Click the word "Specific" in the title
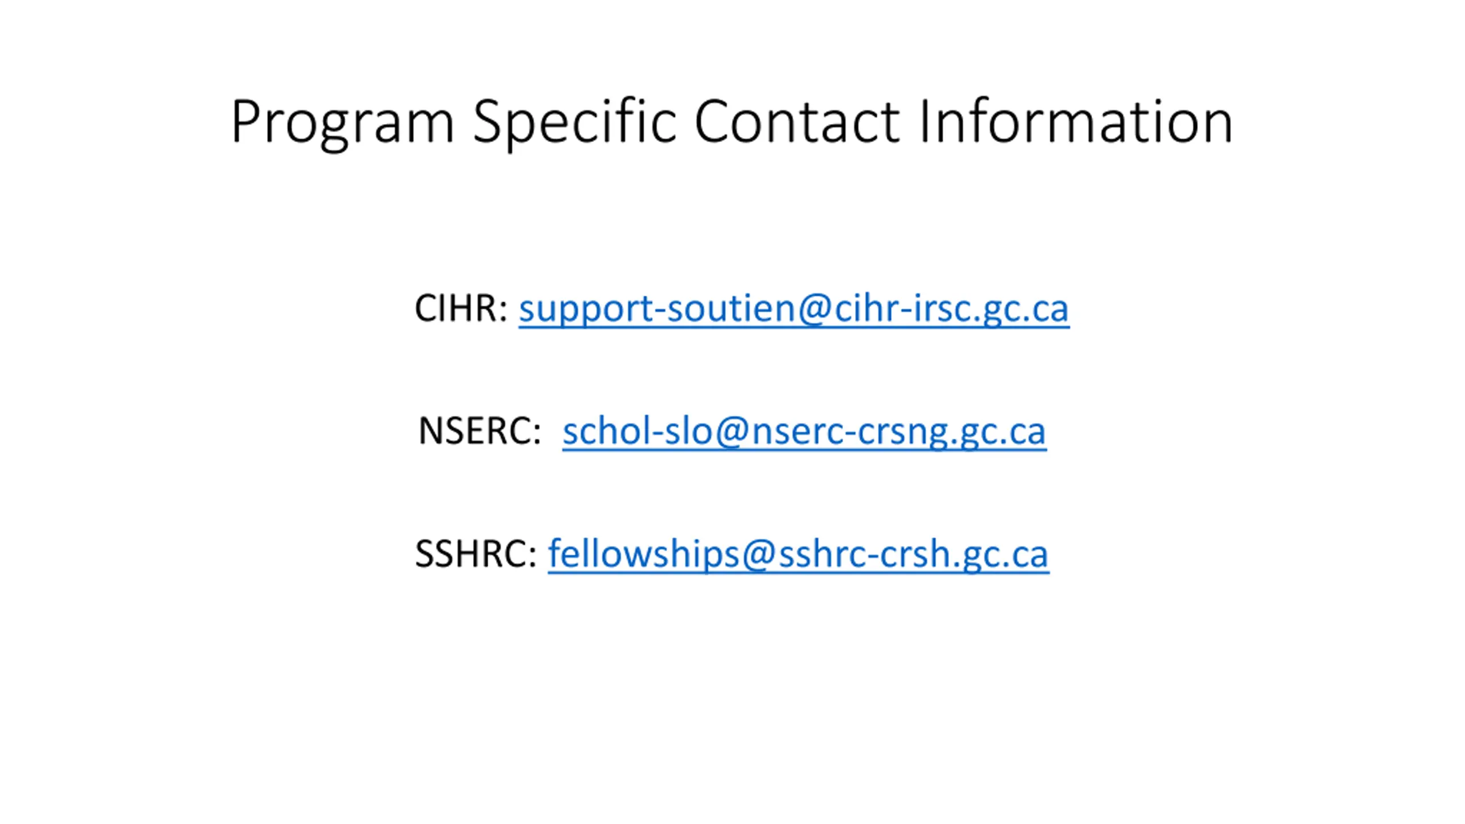The image size is (1465, 824). tap(575, 121)
